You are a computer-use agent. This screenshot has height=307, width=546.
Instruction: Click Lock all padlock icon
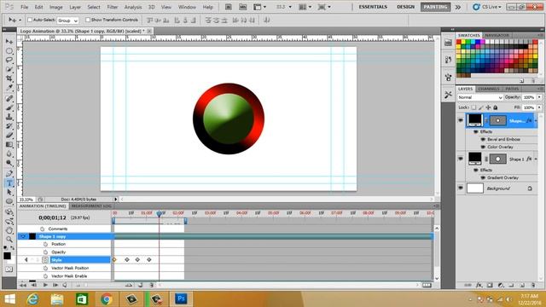point(496,107)
